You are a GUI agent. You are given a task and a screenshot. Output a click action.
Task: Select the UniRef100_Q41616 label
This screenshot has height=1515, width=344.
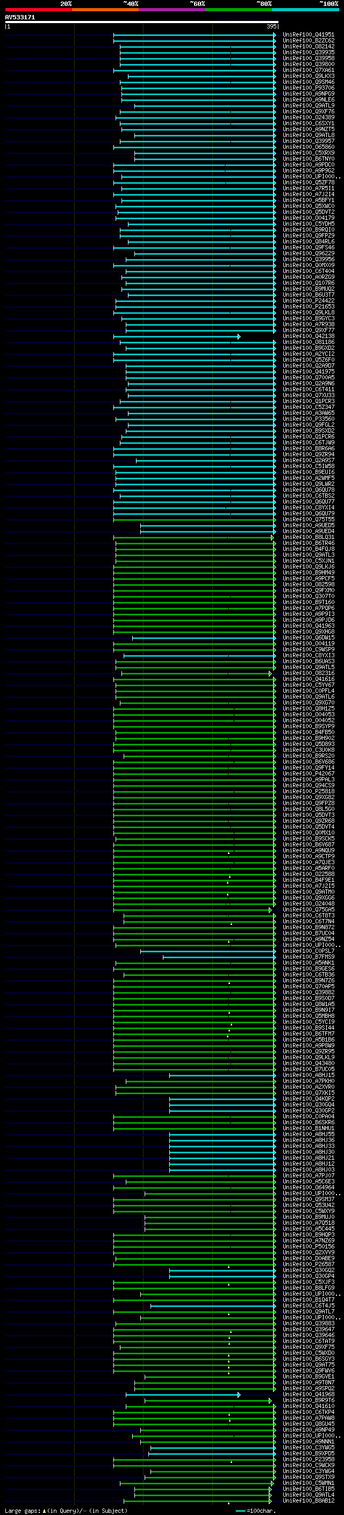click(308, 679)
